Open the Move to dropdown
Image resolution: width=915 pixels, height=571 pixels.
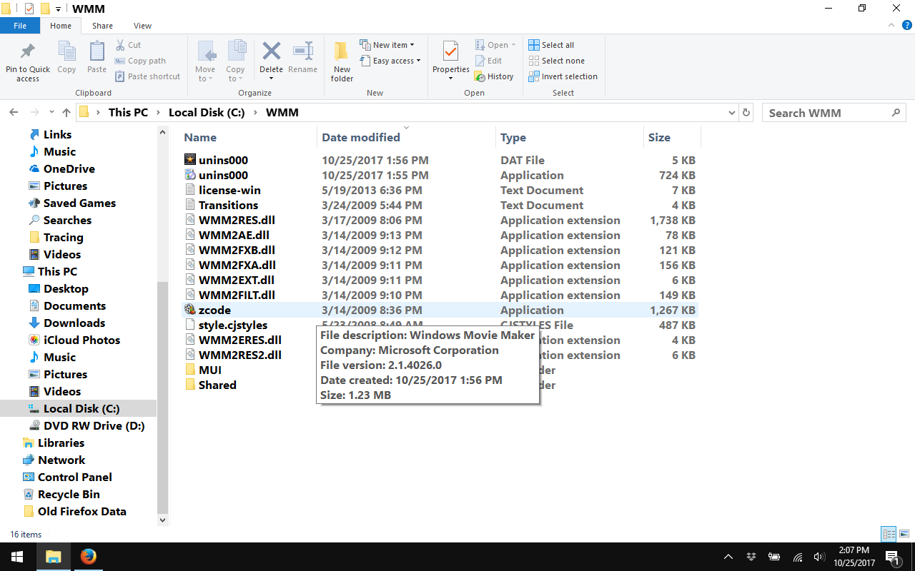[205, 74]
